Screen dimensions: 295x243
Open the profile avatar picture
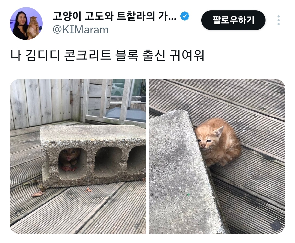tap(26, 23)
